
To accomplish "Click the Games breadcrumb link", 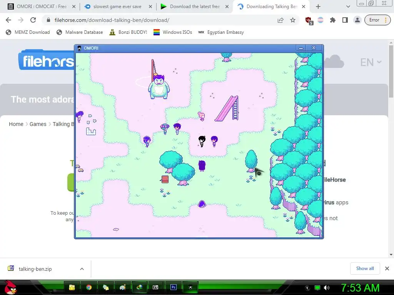I will click(38, 124).
